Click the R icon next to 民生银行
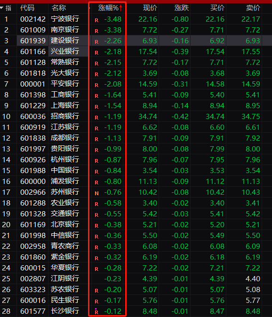 pyautogui.click(x=96, y=301)
